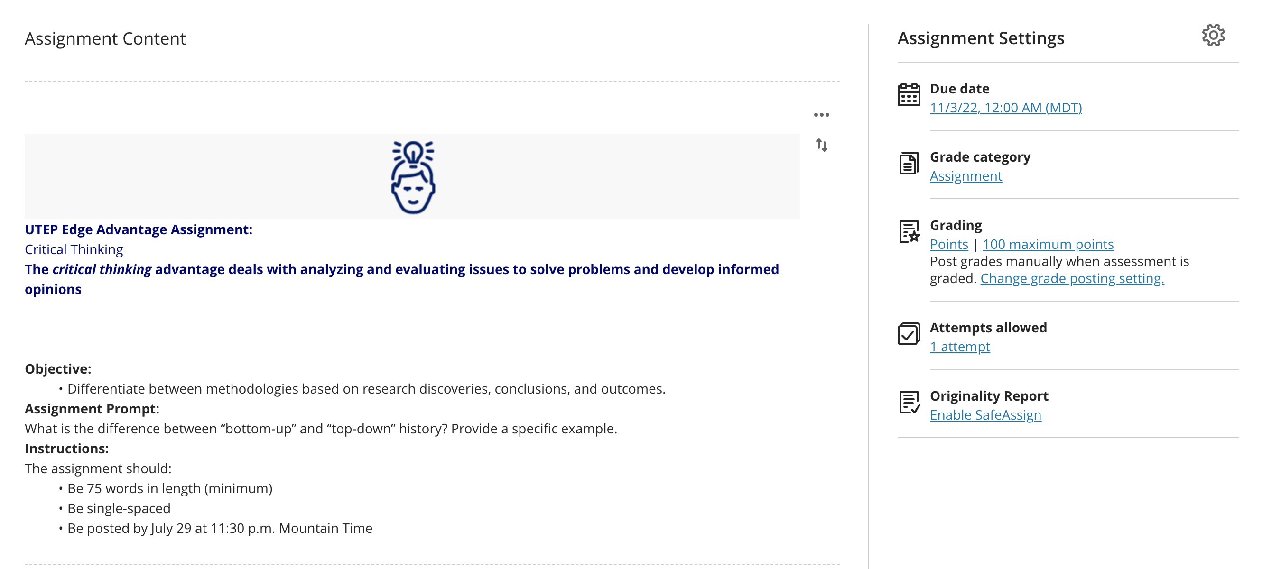This screenshot has width=1281, height=569.
Task: Click the Originality Report icon
Action: pos(909,402)
